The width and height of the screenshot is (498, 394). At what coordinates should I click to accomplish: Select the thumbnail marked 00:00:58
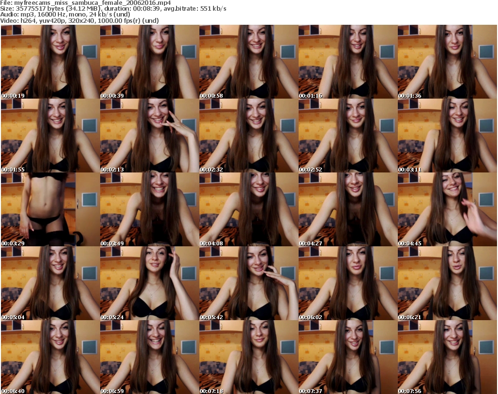pos(249,62)
